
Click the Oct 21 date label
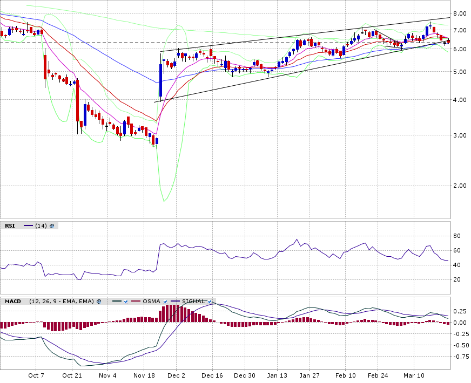(72, 375)
